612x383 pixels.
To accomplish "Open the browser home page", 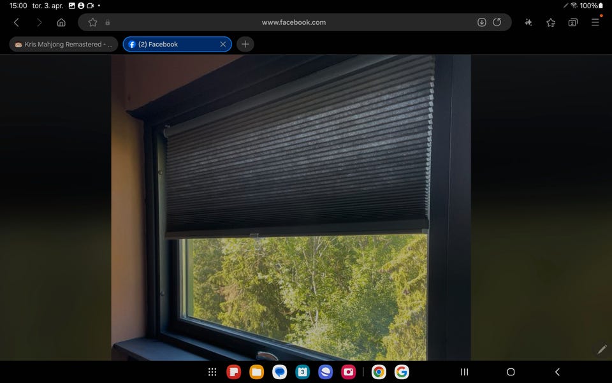I will coord(61,22).
